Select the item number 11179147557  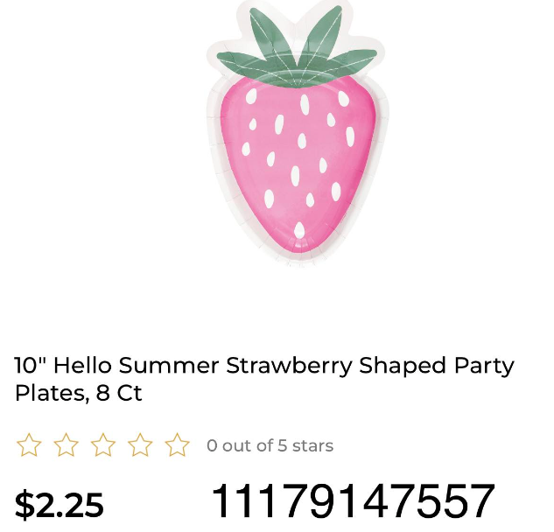click(353, 502)
